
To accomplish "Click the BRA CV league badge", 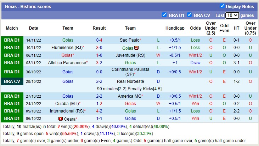I will pos(12,81).
